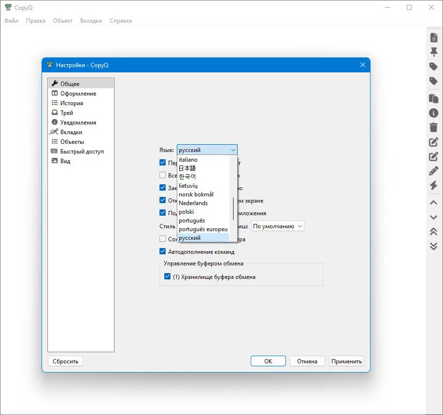Screen dimensions: 443x415
Task: Close the Настройки - CopyQ dialog
Action: click(363, 65)
